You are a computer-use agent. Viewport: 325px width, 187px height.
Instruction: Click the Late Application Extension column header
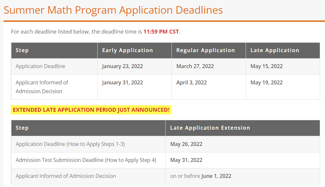(210, 128)
